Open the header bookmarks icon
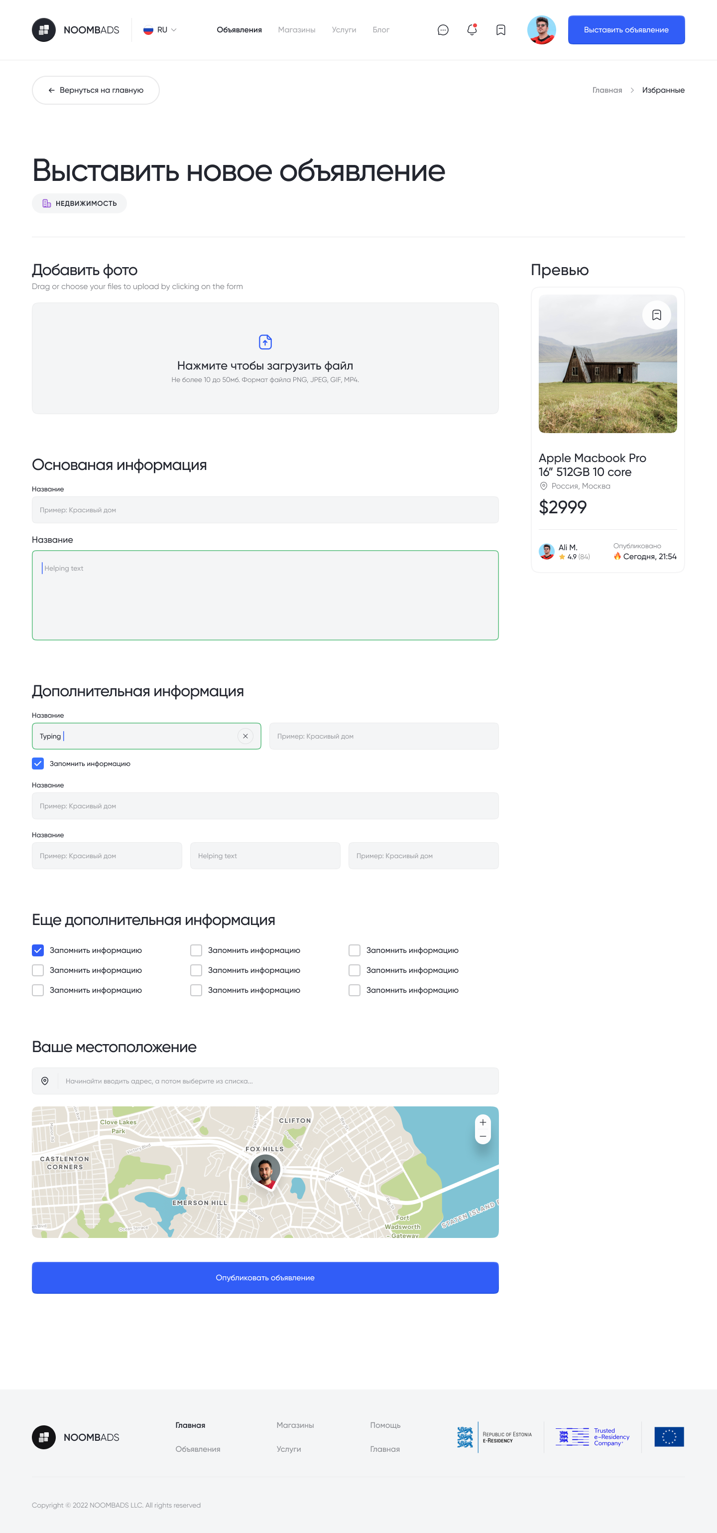717x1533 pixels. pyautogui.click(x=500, y=30)
